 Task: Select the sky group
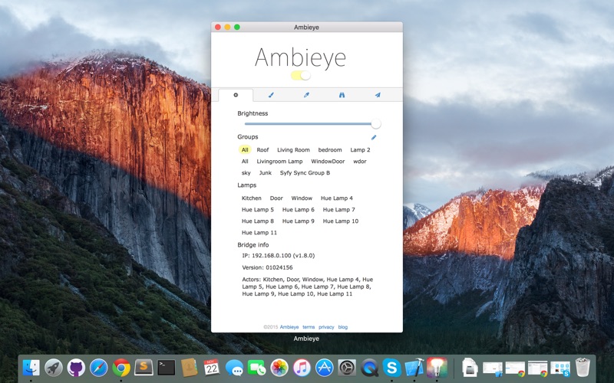click(x=246, y=173)
